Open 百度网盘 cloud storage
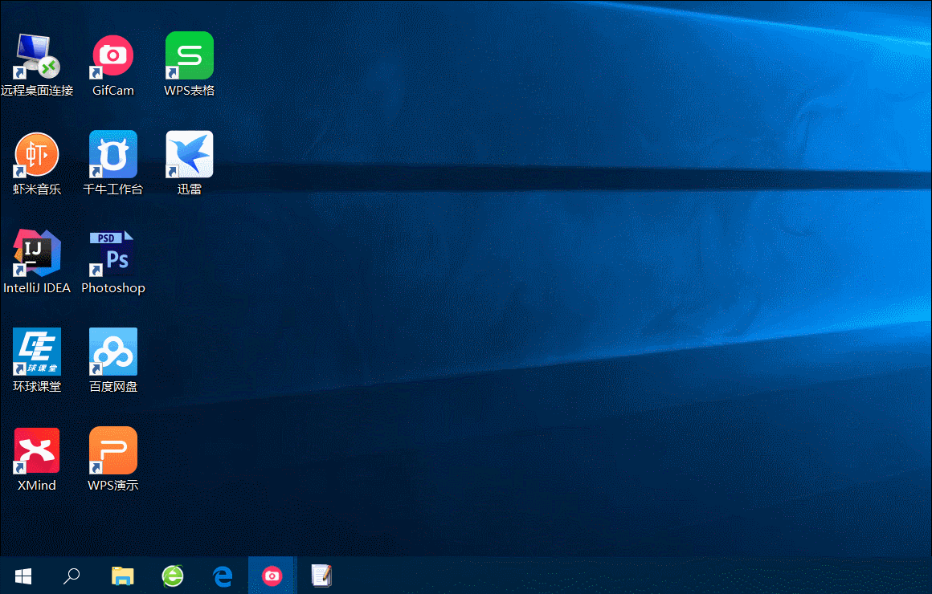 112,352
